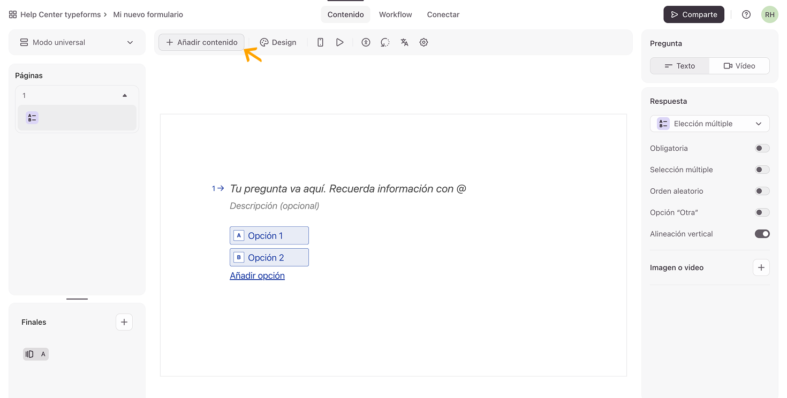
Task: Enable Orden aleatorio switch
Action: pyautogui.click(x=762, y=191)
